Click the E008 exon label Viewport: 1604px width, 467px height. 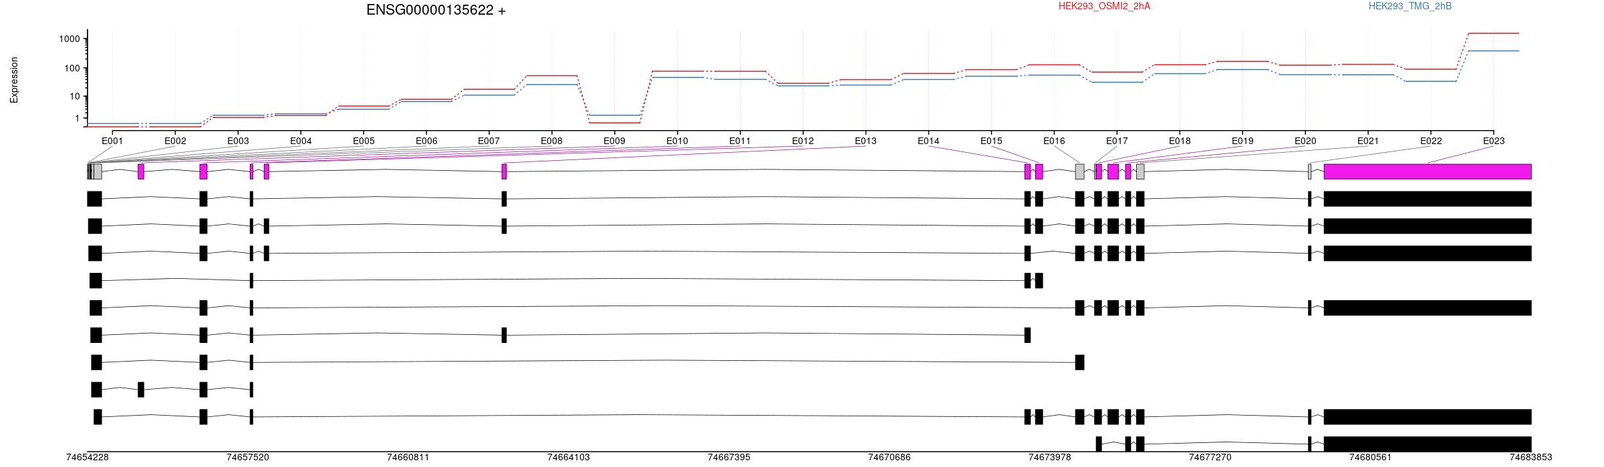(551, 141)
